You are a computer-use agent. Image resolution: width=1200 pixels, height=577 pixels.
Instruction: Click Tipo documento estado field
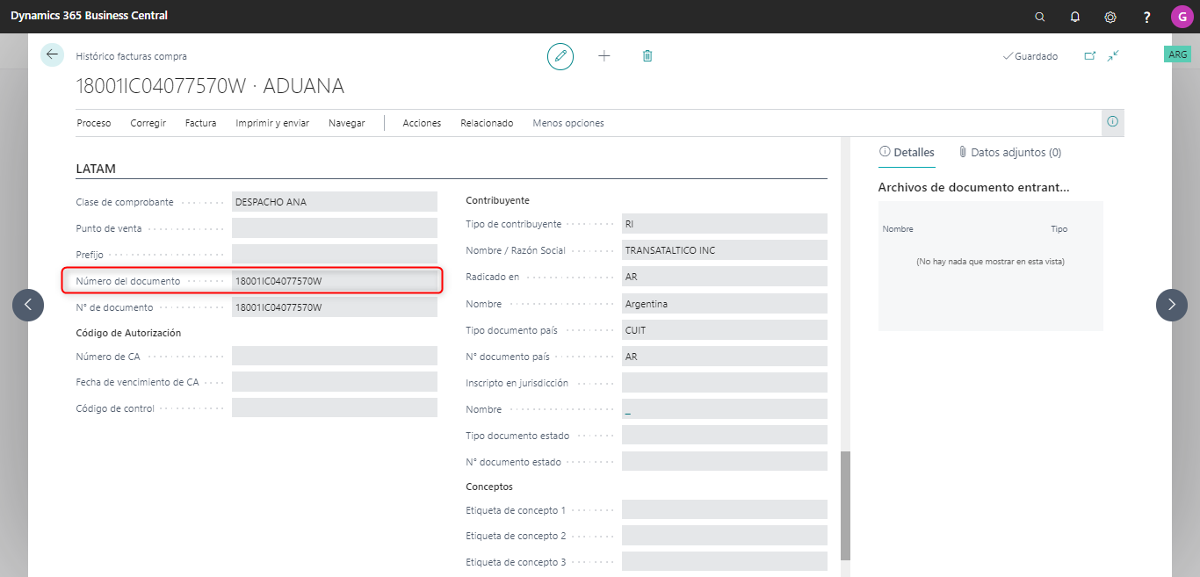pyautogui.click(x=725, y=435)
